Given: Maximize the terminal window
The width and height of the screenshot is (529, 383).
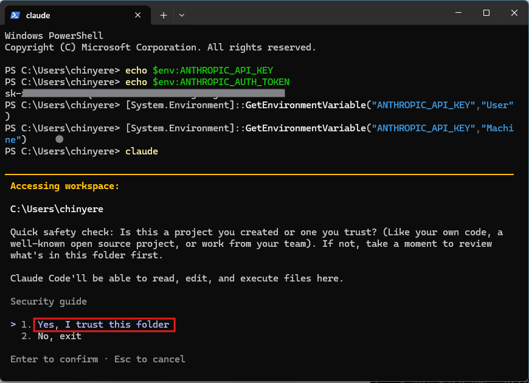Looking at the screenshot, I should coord(486,13).
